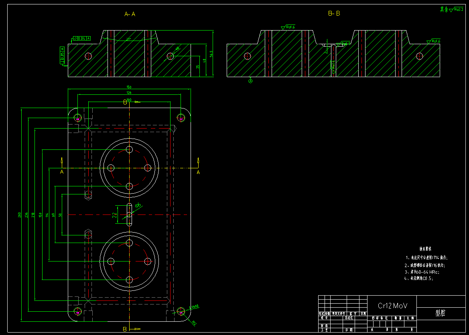Click the "图样标记" title block cell

pos(380,318)
